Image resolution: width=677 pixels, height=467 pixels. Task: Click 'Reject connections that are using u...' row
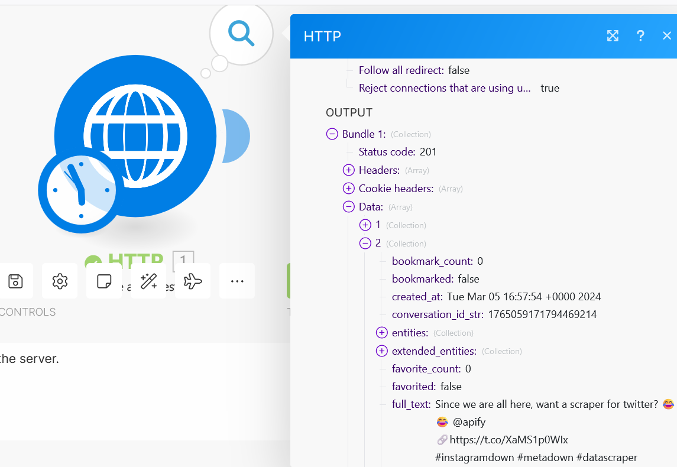459,88
